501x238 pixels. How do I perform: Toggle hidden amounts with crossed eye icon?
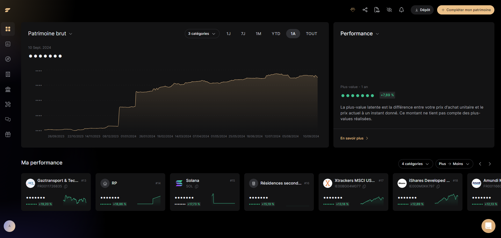coord(389,10)
